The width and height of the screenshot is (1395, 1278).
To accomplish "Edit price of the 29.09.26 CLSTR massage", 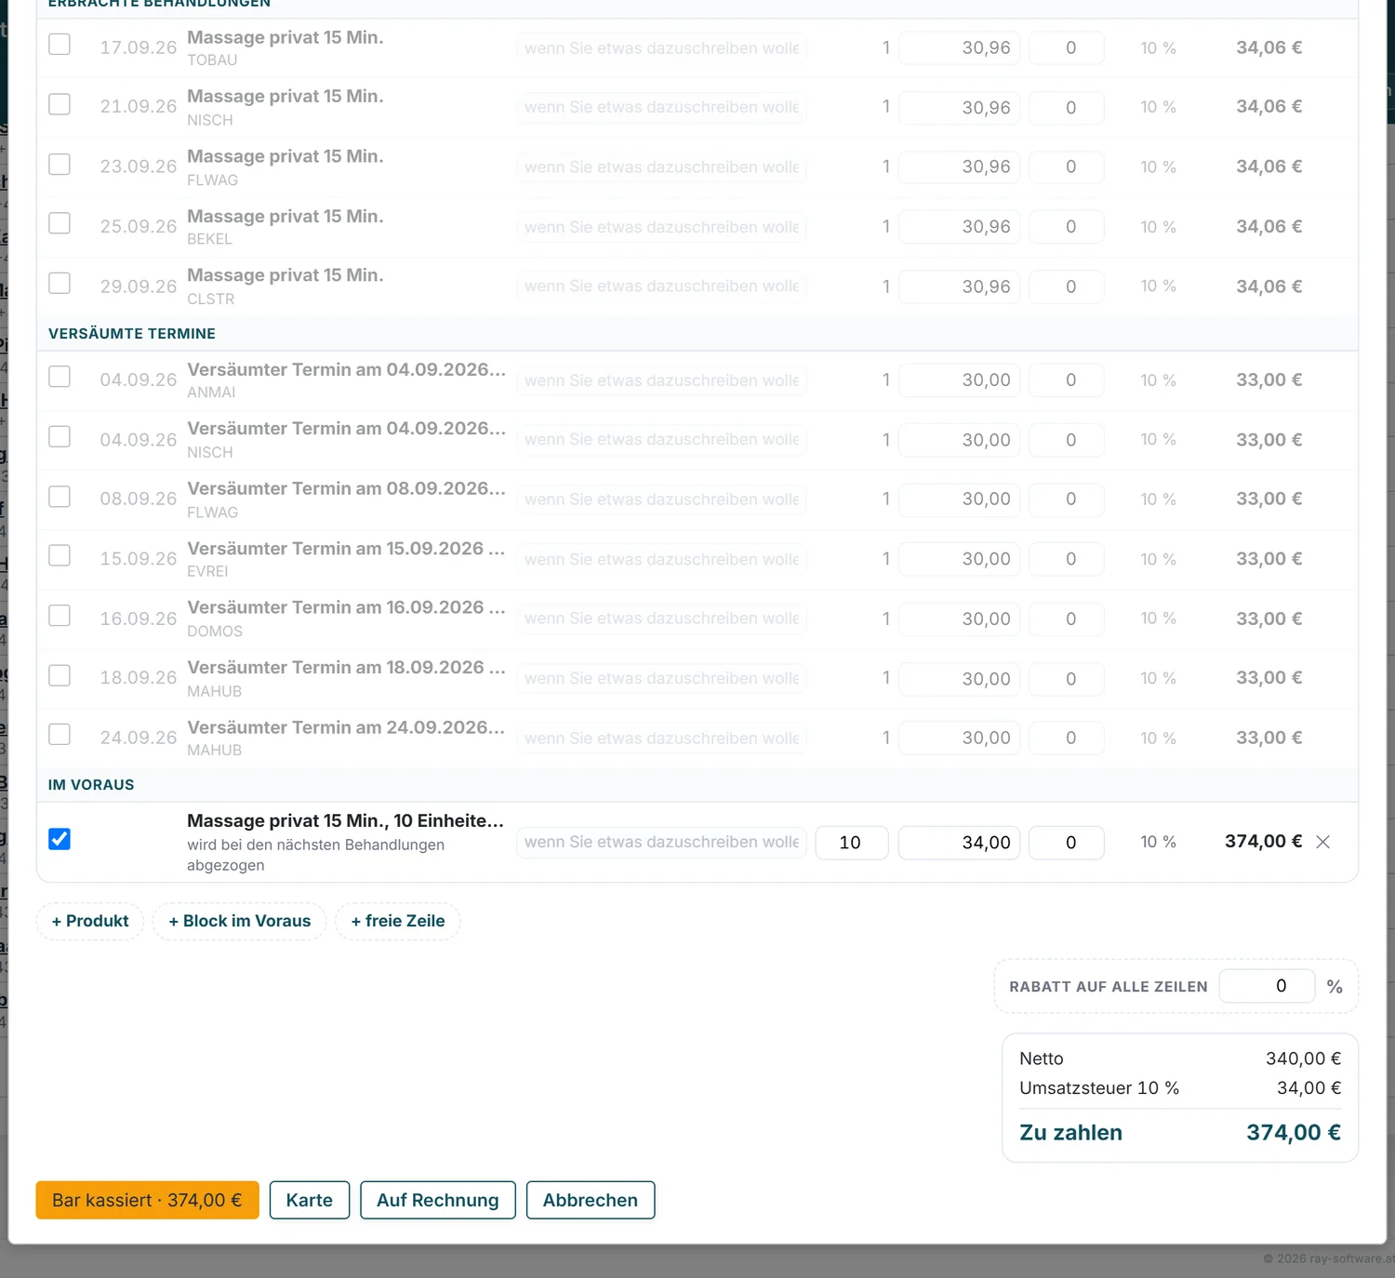I will [960, 286].
